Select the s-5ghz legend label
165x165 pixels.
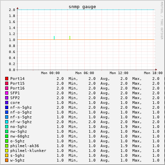pyautogui.click(x=17, y=156)
